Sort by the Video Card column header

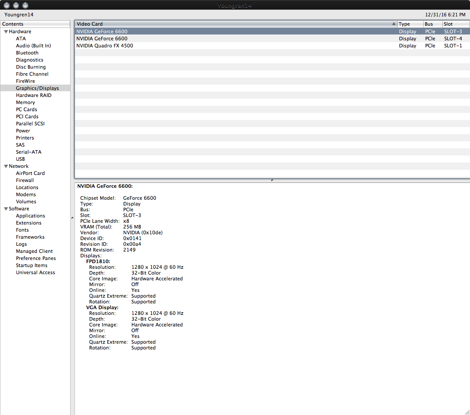tap(236, 24)
